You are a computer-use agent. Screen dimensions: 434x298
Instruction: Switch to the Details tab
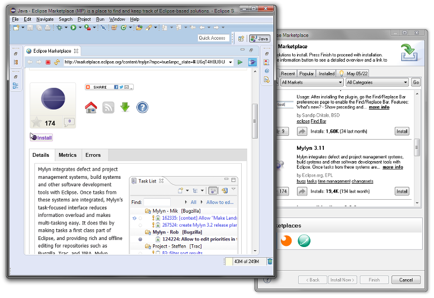(41, 155)
